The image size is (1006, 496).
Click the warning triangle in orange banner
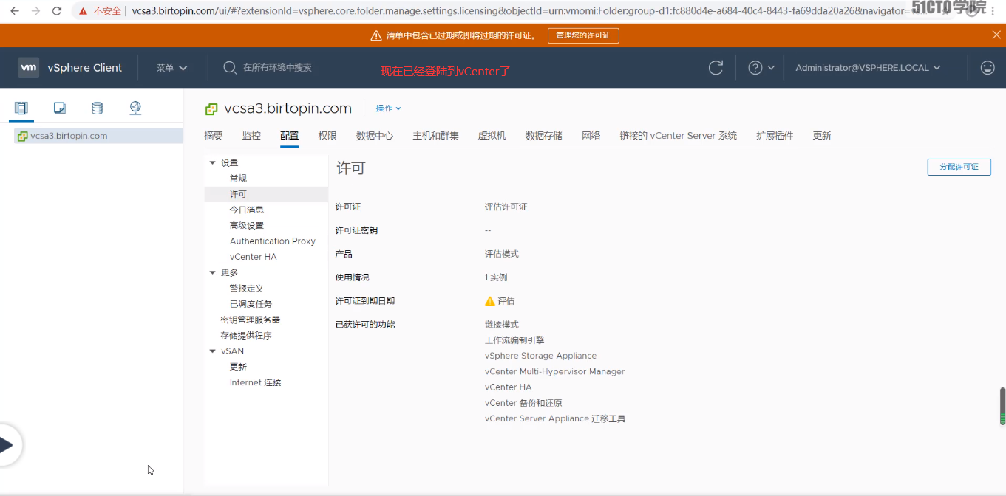tap(376, 35)
